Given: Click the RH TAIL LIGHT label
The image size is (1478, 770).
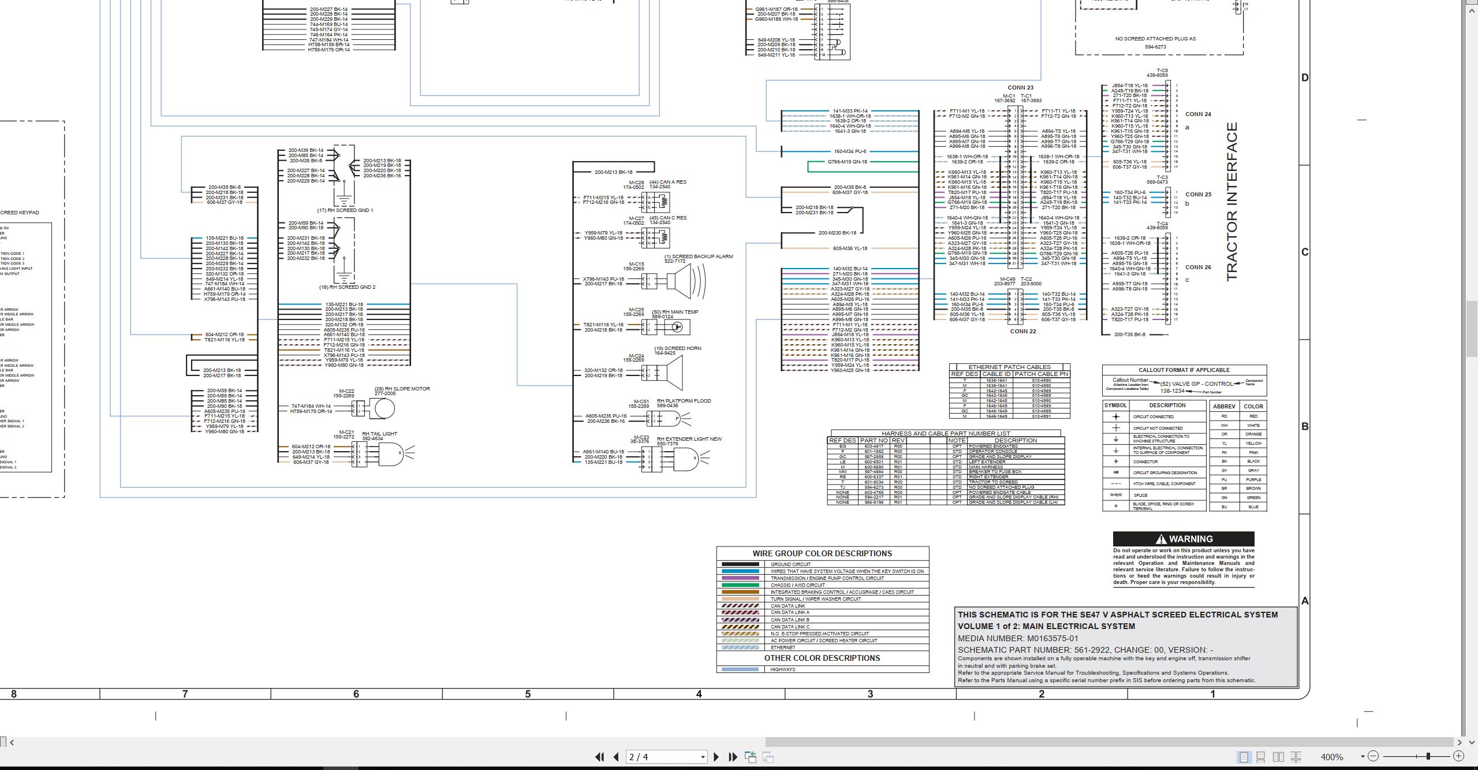Looking at the screenshot, I should 379,434.
